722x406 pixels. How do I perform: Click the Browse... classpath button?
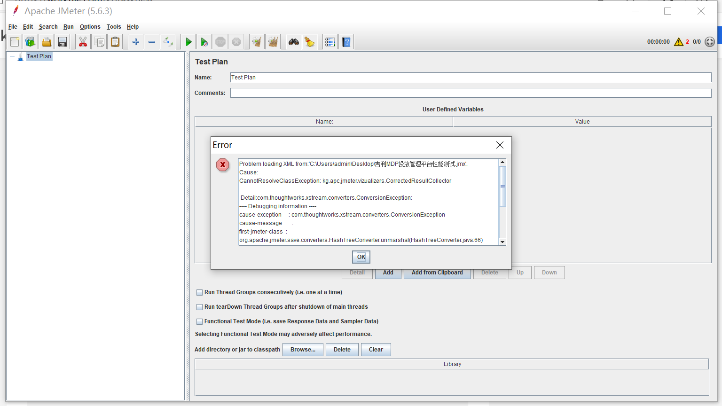click(303, 350)
